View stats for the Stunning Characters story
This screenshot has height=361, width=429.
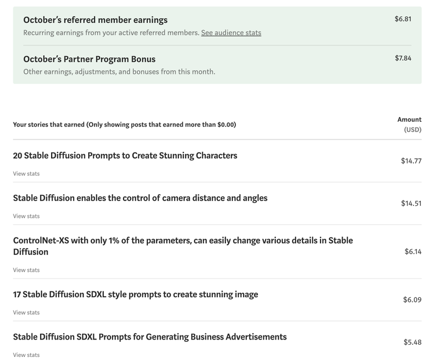[x=26, y=174]
